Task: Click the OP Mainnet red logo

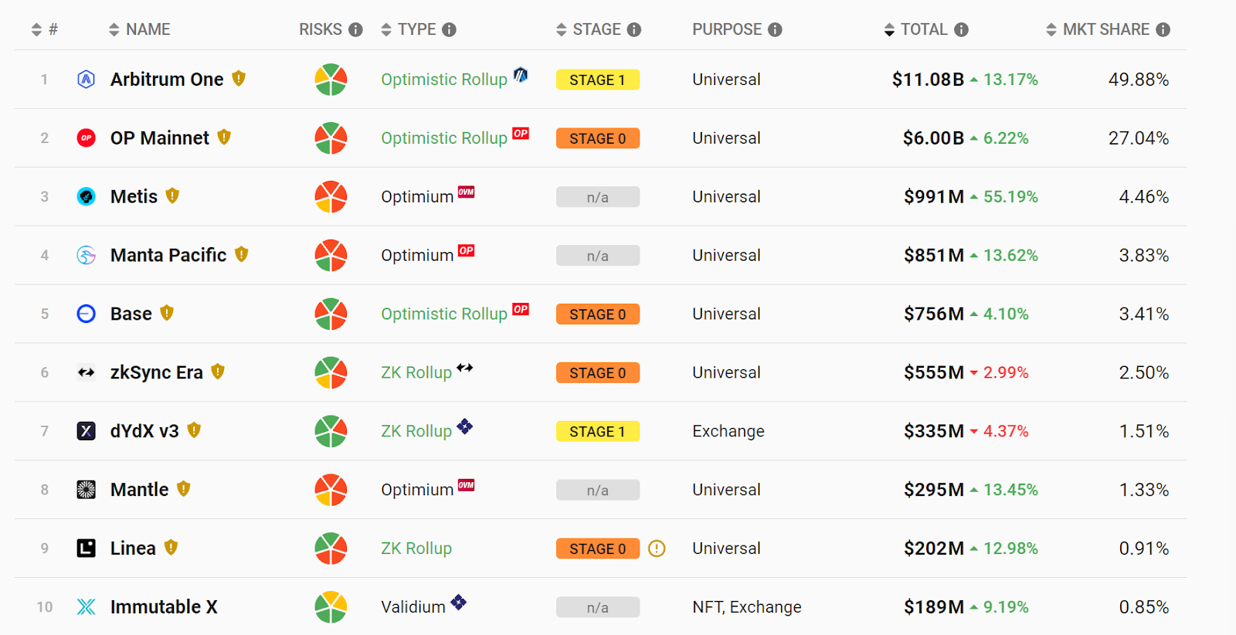Action: click(x=86, y=138)
